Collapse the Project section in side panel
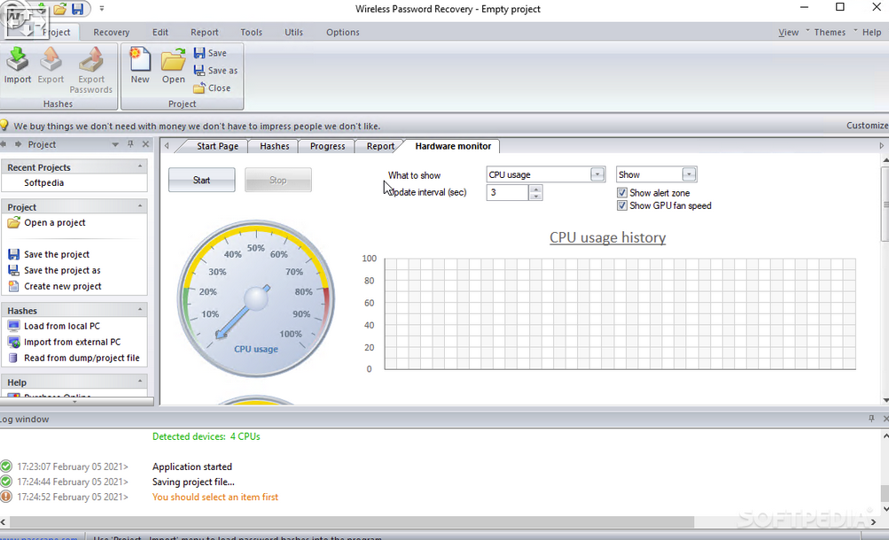The height and width of the screenshot is (540, 889). (x=140, y=206)
